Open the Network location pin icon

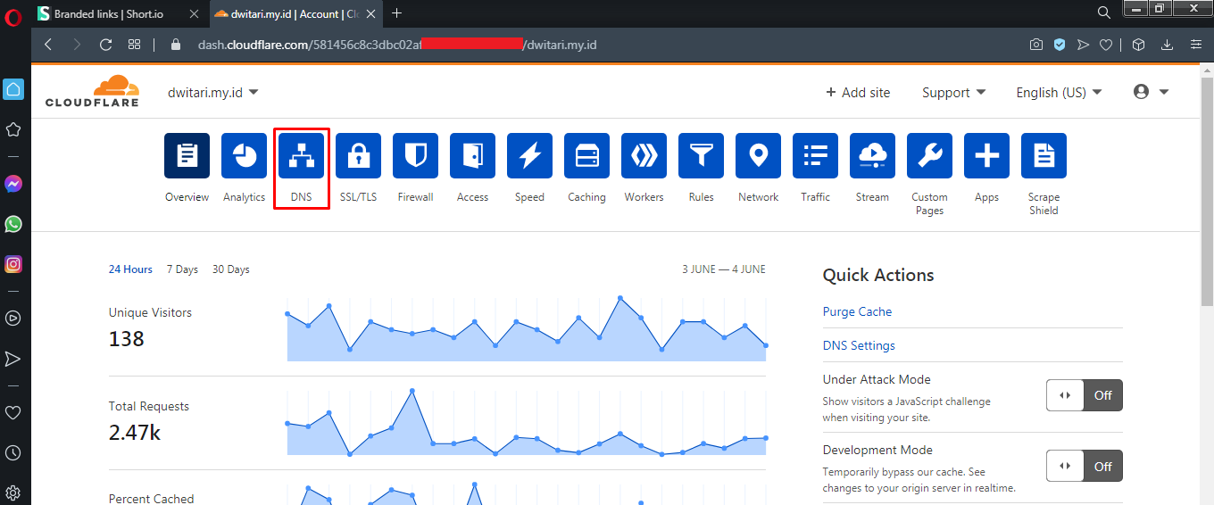point(758,156)
